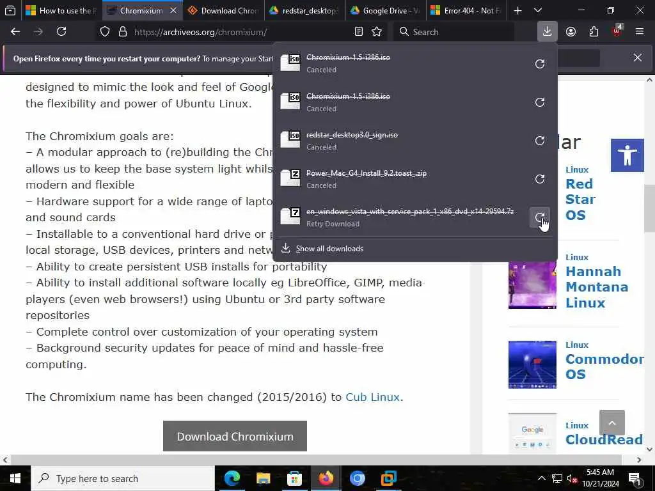Open the notification center icon

click(634, 478)
